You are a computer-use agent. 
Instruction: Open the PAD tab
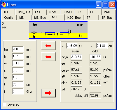109,12
